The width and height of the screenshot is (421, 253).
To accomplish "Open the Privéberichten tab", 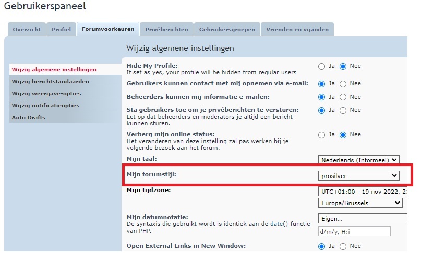I will tap(166, 30).
